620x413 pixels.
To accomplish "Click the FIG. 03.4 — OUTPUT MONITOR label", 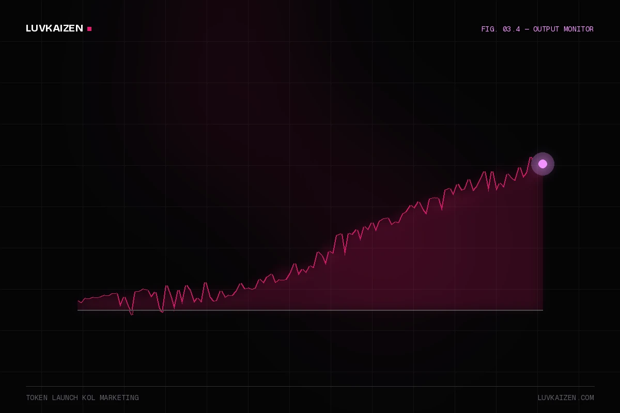I will click(537, 29).
